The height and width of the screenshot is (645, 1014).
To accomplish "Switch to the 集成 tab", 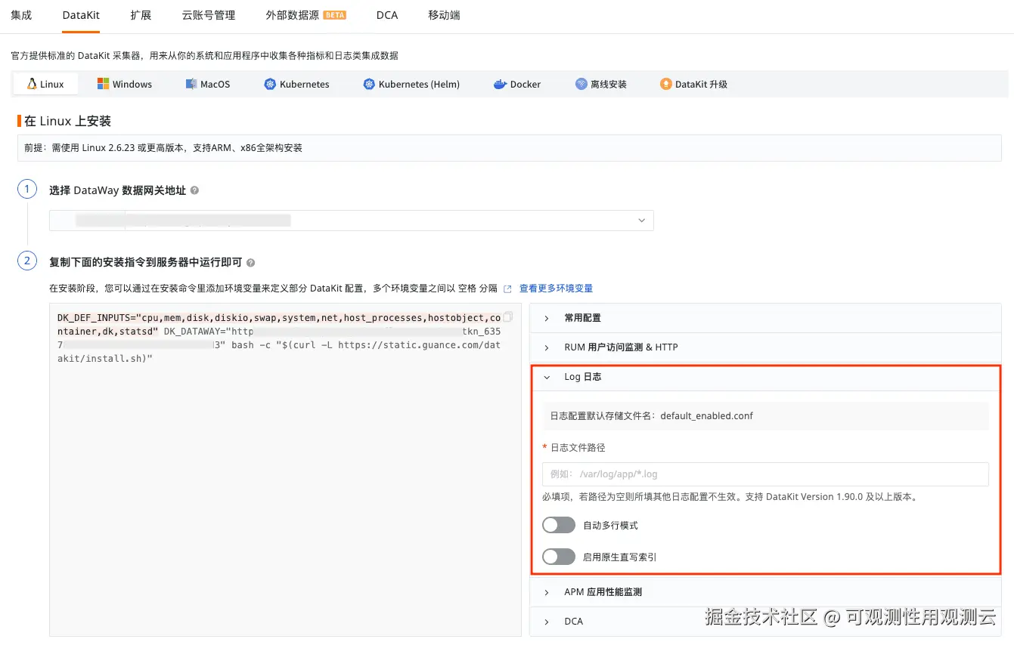I will (x=21, y=15).
